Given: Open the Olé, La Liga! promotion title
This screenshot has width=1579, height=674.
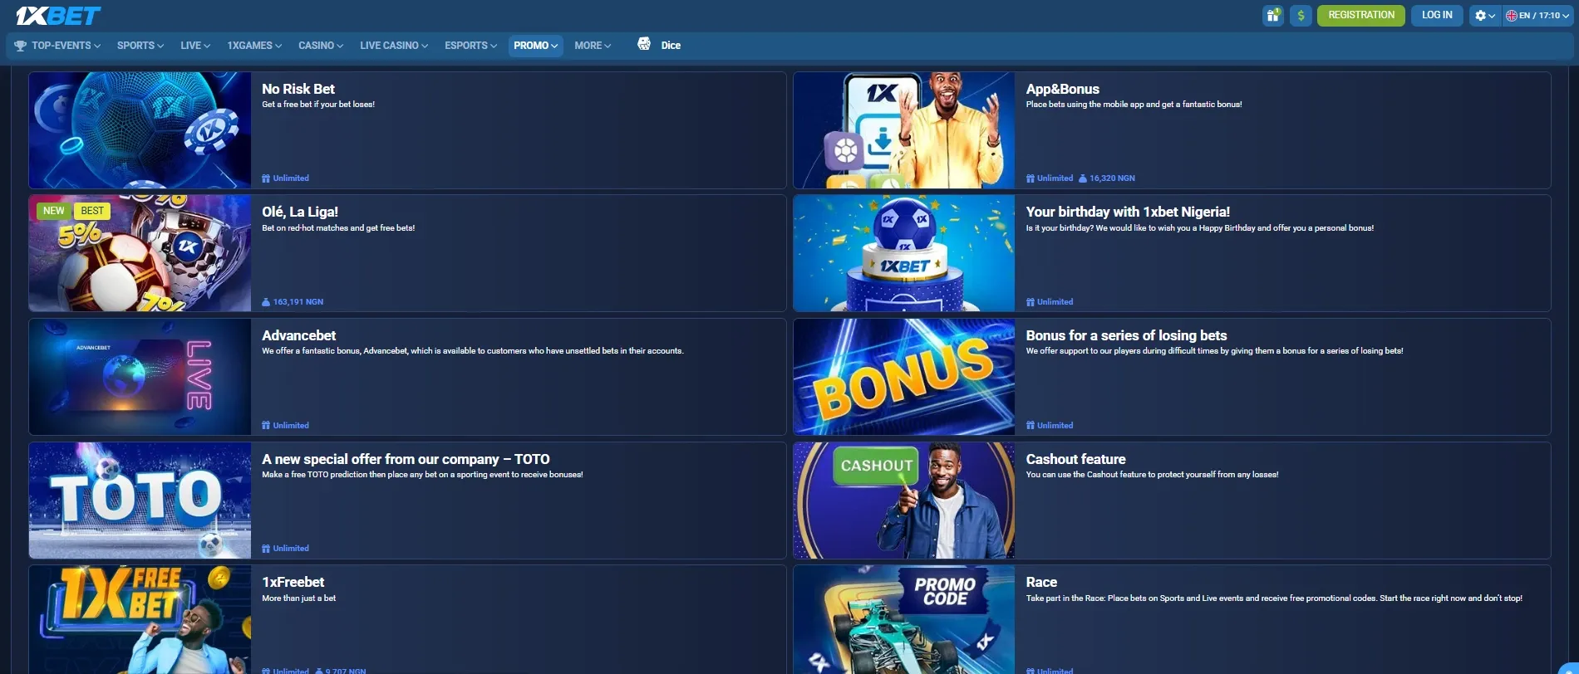Looking at the screenshot, I should [x=300, y=212].
